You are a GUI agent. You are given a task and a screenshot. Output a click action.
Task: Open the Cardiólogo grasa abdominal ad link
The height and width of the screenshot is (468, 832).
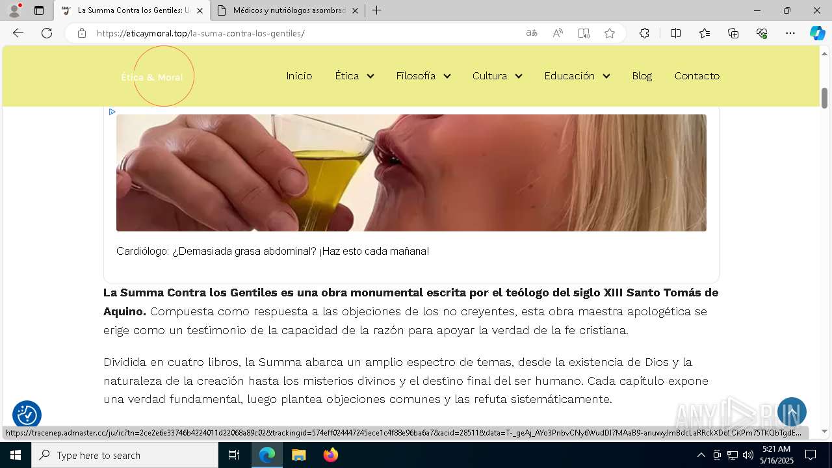(x=272, y=252)
